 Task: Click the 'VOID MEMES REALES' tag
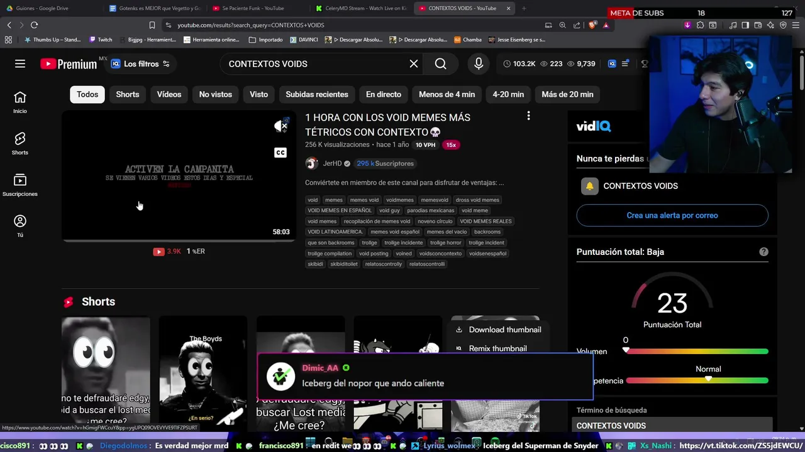[x=486, y=221]
